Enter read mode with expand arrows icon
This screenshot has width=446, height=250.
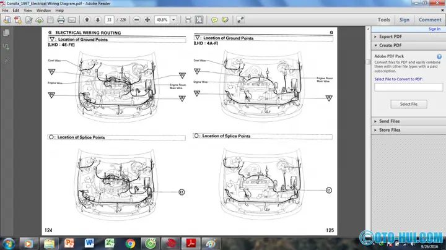[240, 20]
